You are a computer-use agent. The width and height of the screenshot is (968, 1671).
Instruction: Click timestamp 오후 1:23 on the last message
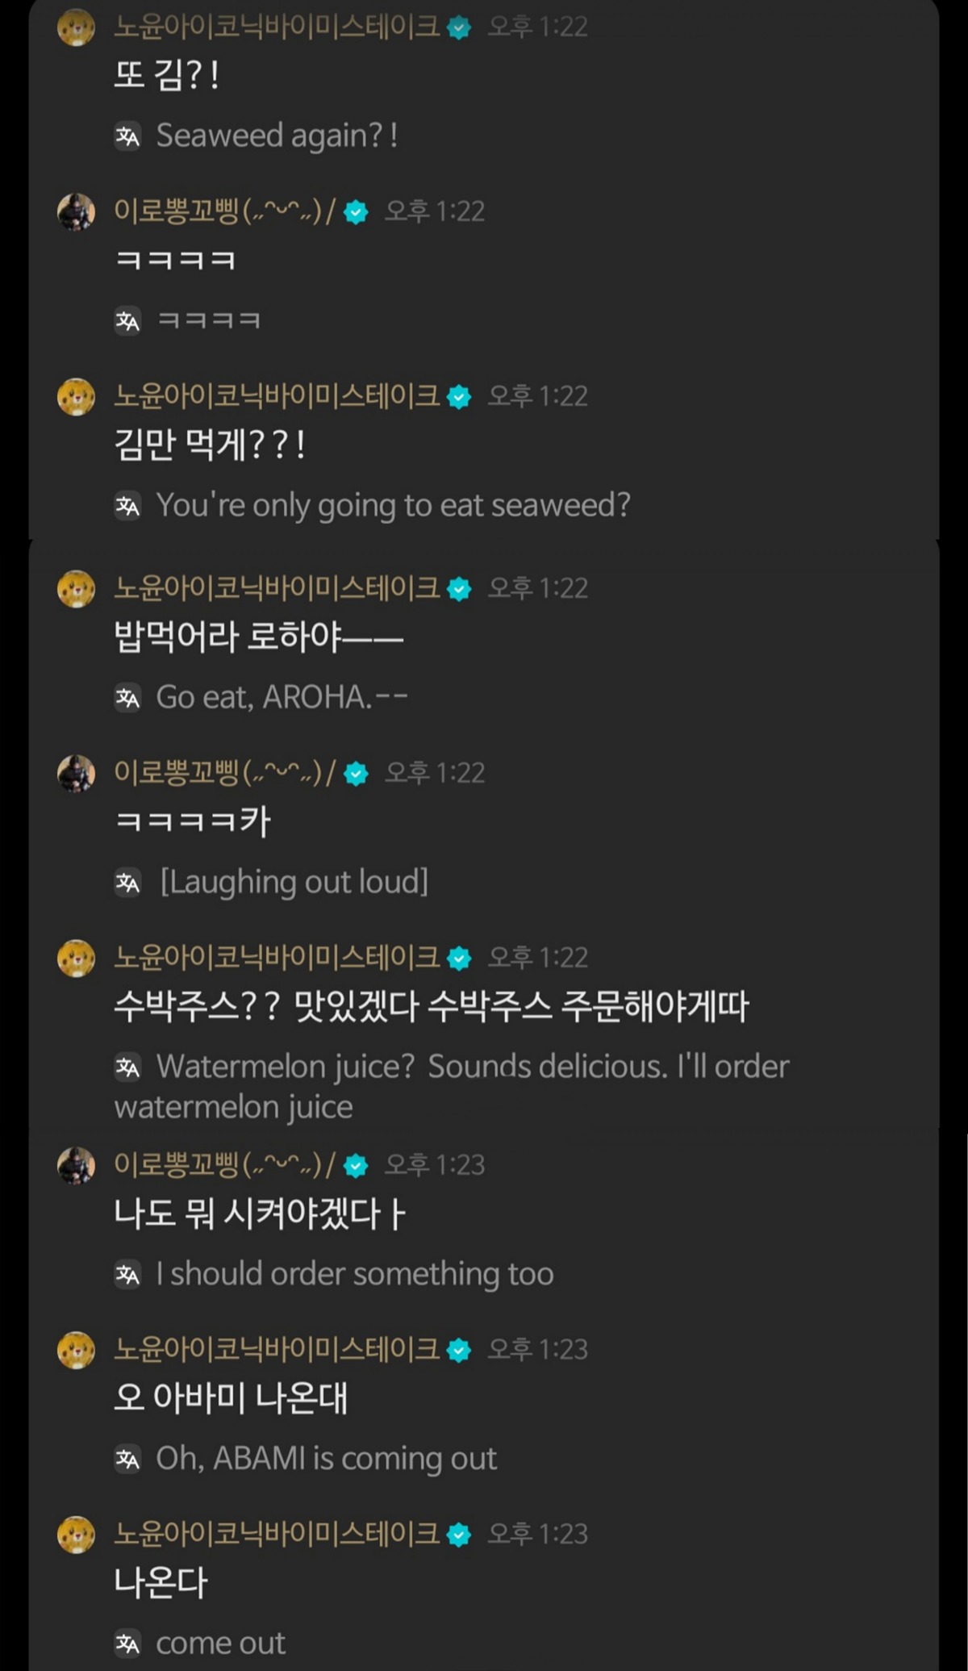point(538,1534)
